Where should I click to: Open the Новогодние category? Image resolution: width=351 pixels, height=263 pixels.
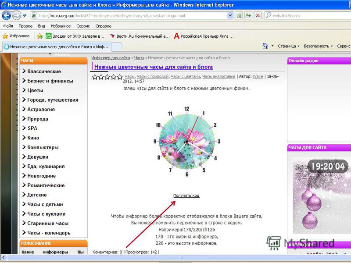[41, 176]
